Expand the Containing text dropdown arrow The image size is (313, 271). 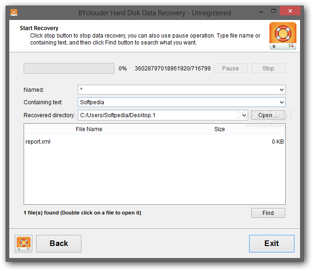(x=282, y=102)
